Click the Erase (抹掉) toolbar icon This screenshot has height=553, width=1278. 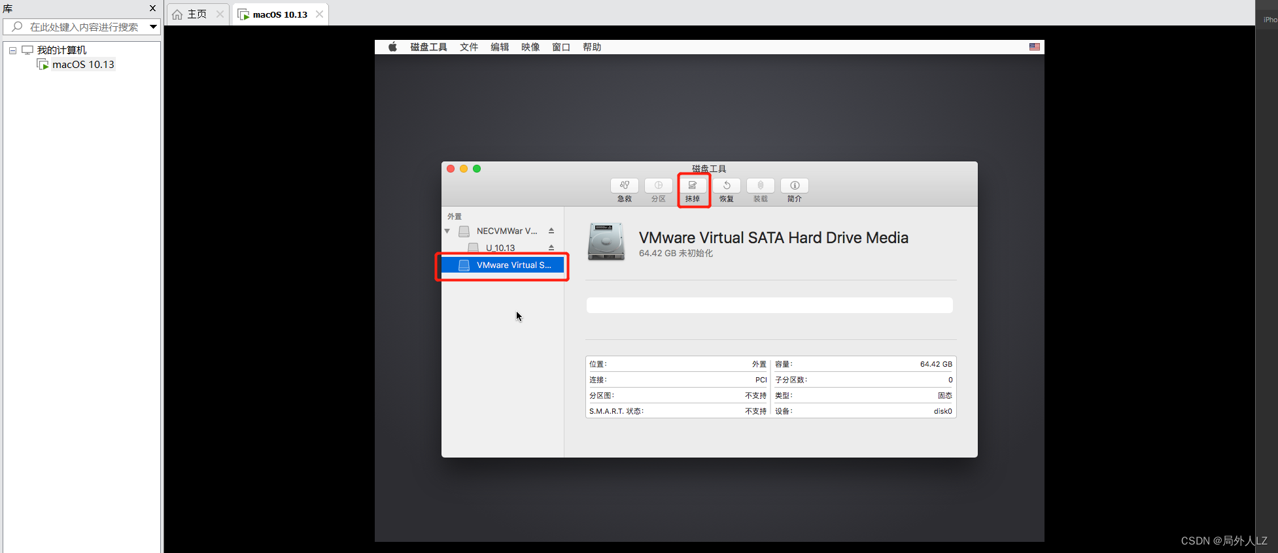[693, 186]
